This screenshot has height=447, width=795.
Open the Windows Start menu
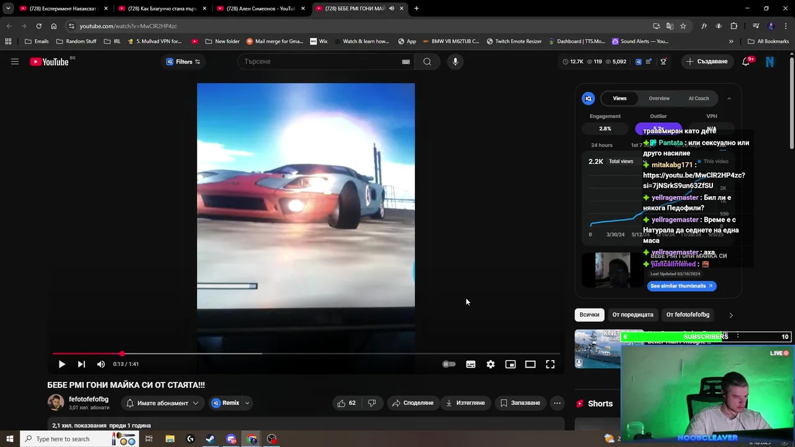(9, 439)
